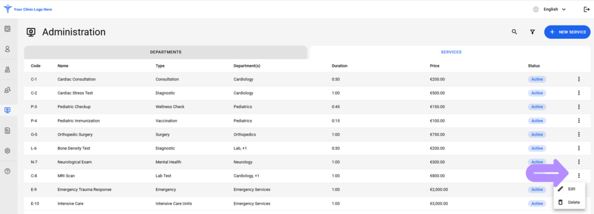Open the filter funnel icon
The width and height of the screenshot is (594, 214).
(x=533, y=32)
